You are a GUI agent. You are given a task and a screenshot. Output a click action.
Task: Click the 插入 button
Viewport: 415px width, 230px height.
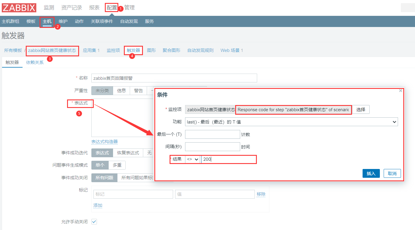[x=371, y=173]
